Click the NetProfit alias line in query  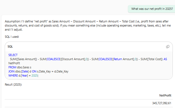[x=14, y=63]
